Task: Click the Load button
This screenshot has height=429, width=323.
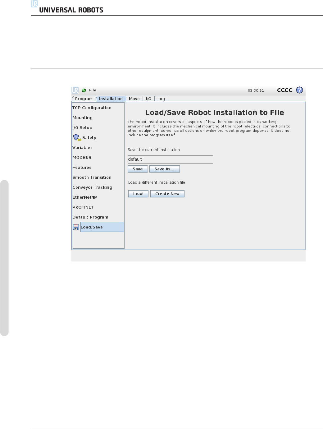Action: click(138, 194)
